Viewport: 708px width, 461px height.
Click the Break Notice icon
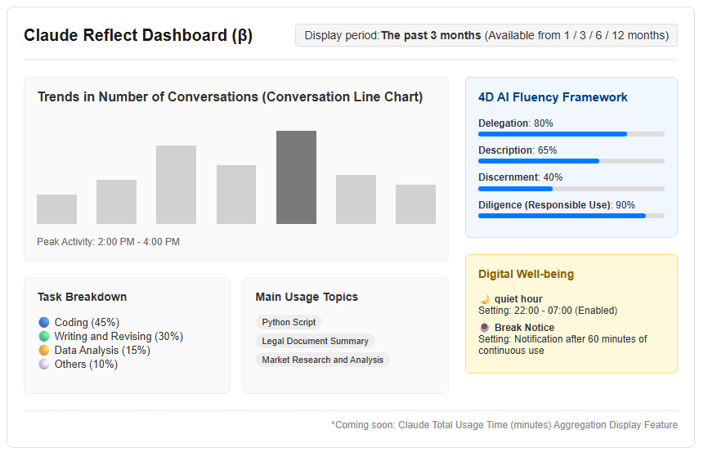tap(485, 327)
